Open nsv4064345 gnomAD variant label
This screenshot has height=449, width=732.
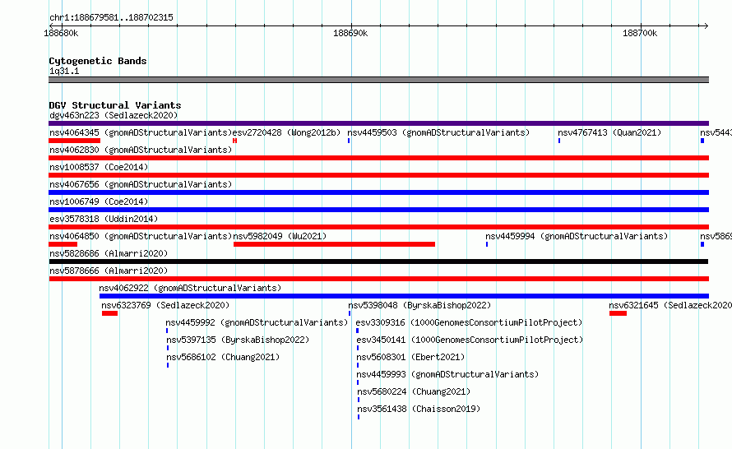(141, 132)
